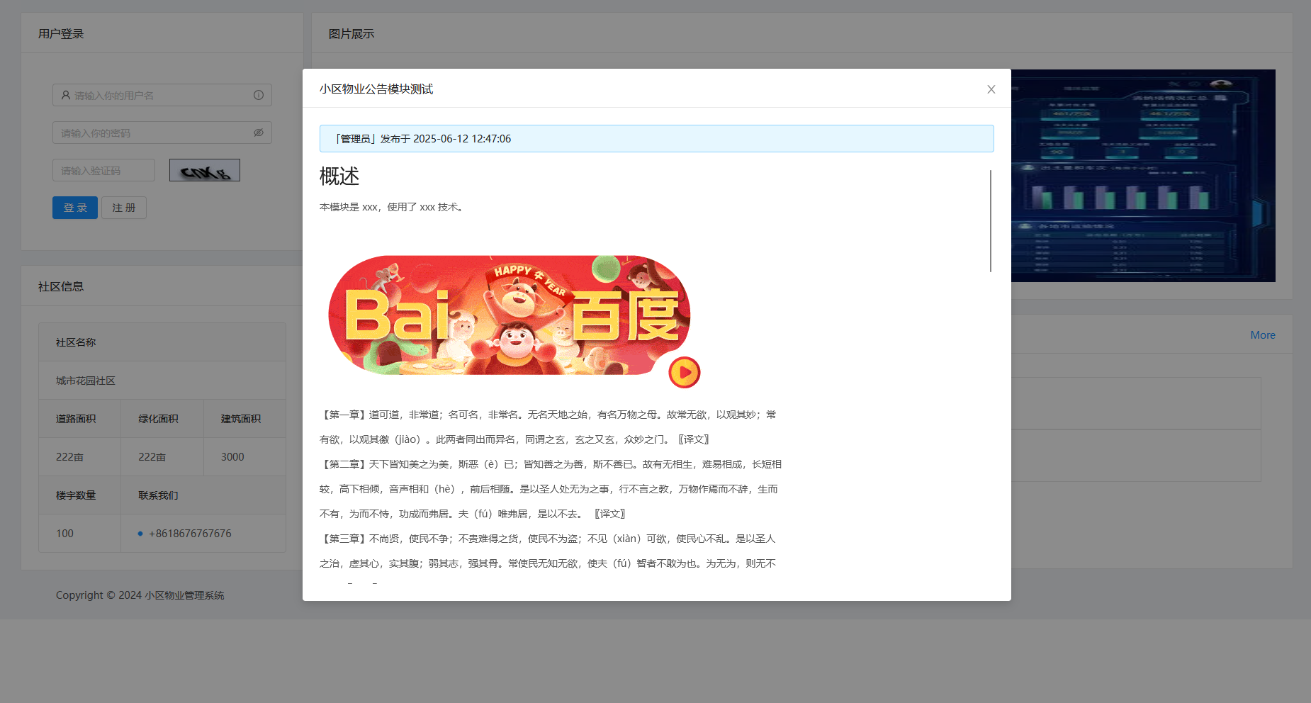The width and height of the screenshot is (1311, 703).
Task: Click the 社区名称 header cell
Action: pyautogui.click(x=162, y=342)
